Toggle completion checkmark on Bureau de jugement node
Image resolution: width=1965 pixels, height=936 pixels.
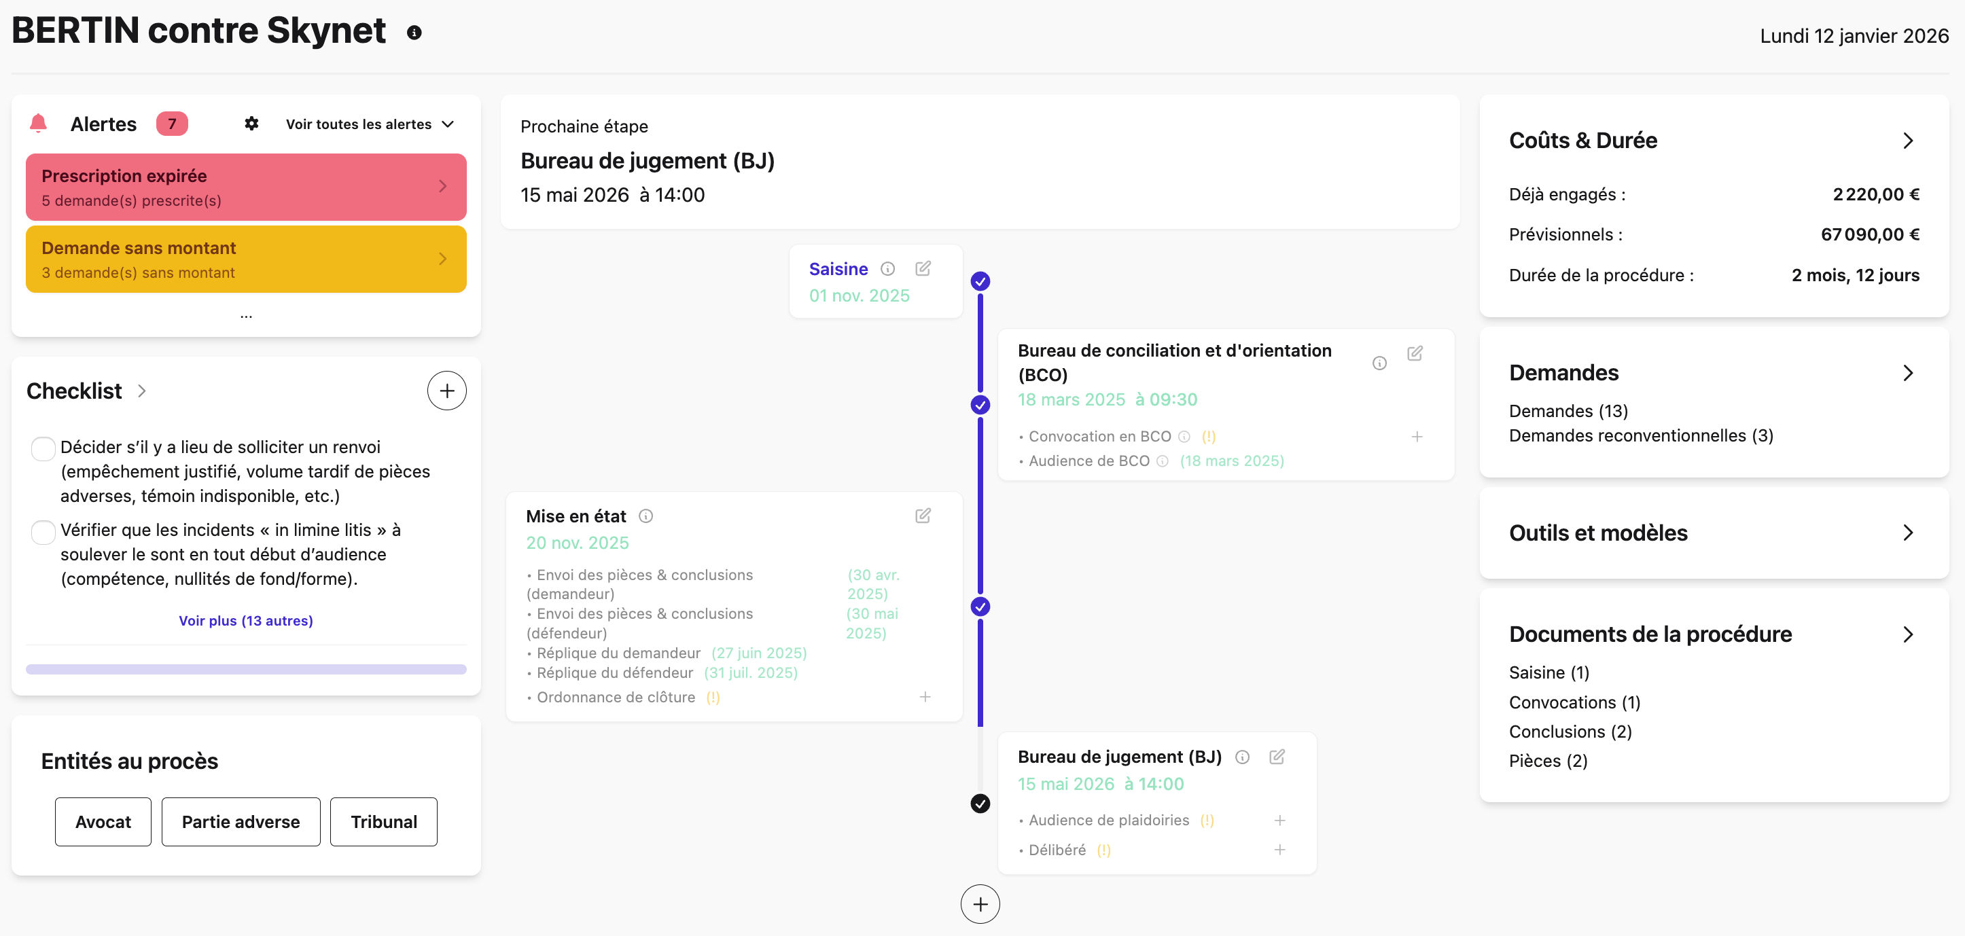(980, 804)
